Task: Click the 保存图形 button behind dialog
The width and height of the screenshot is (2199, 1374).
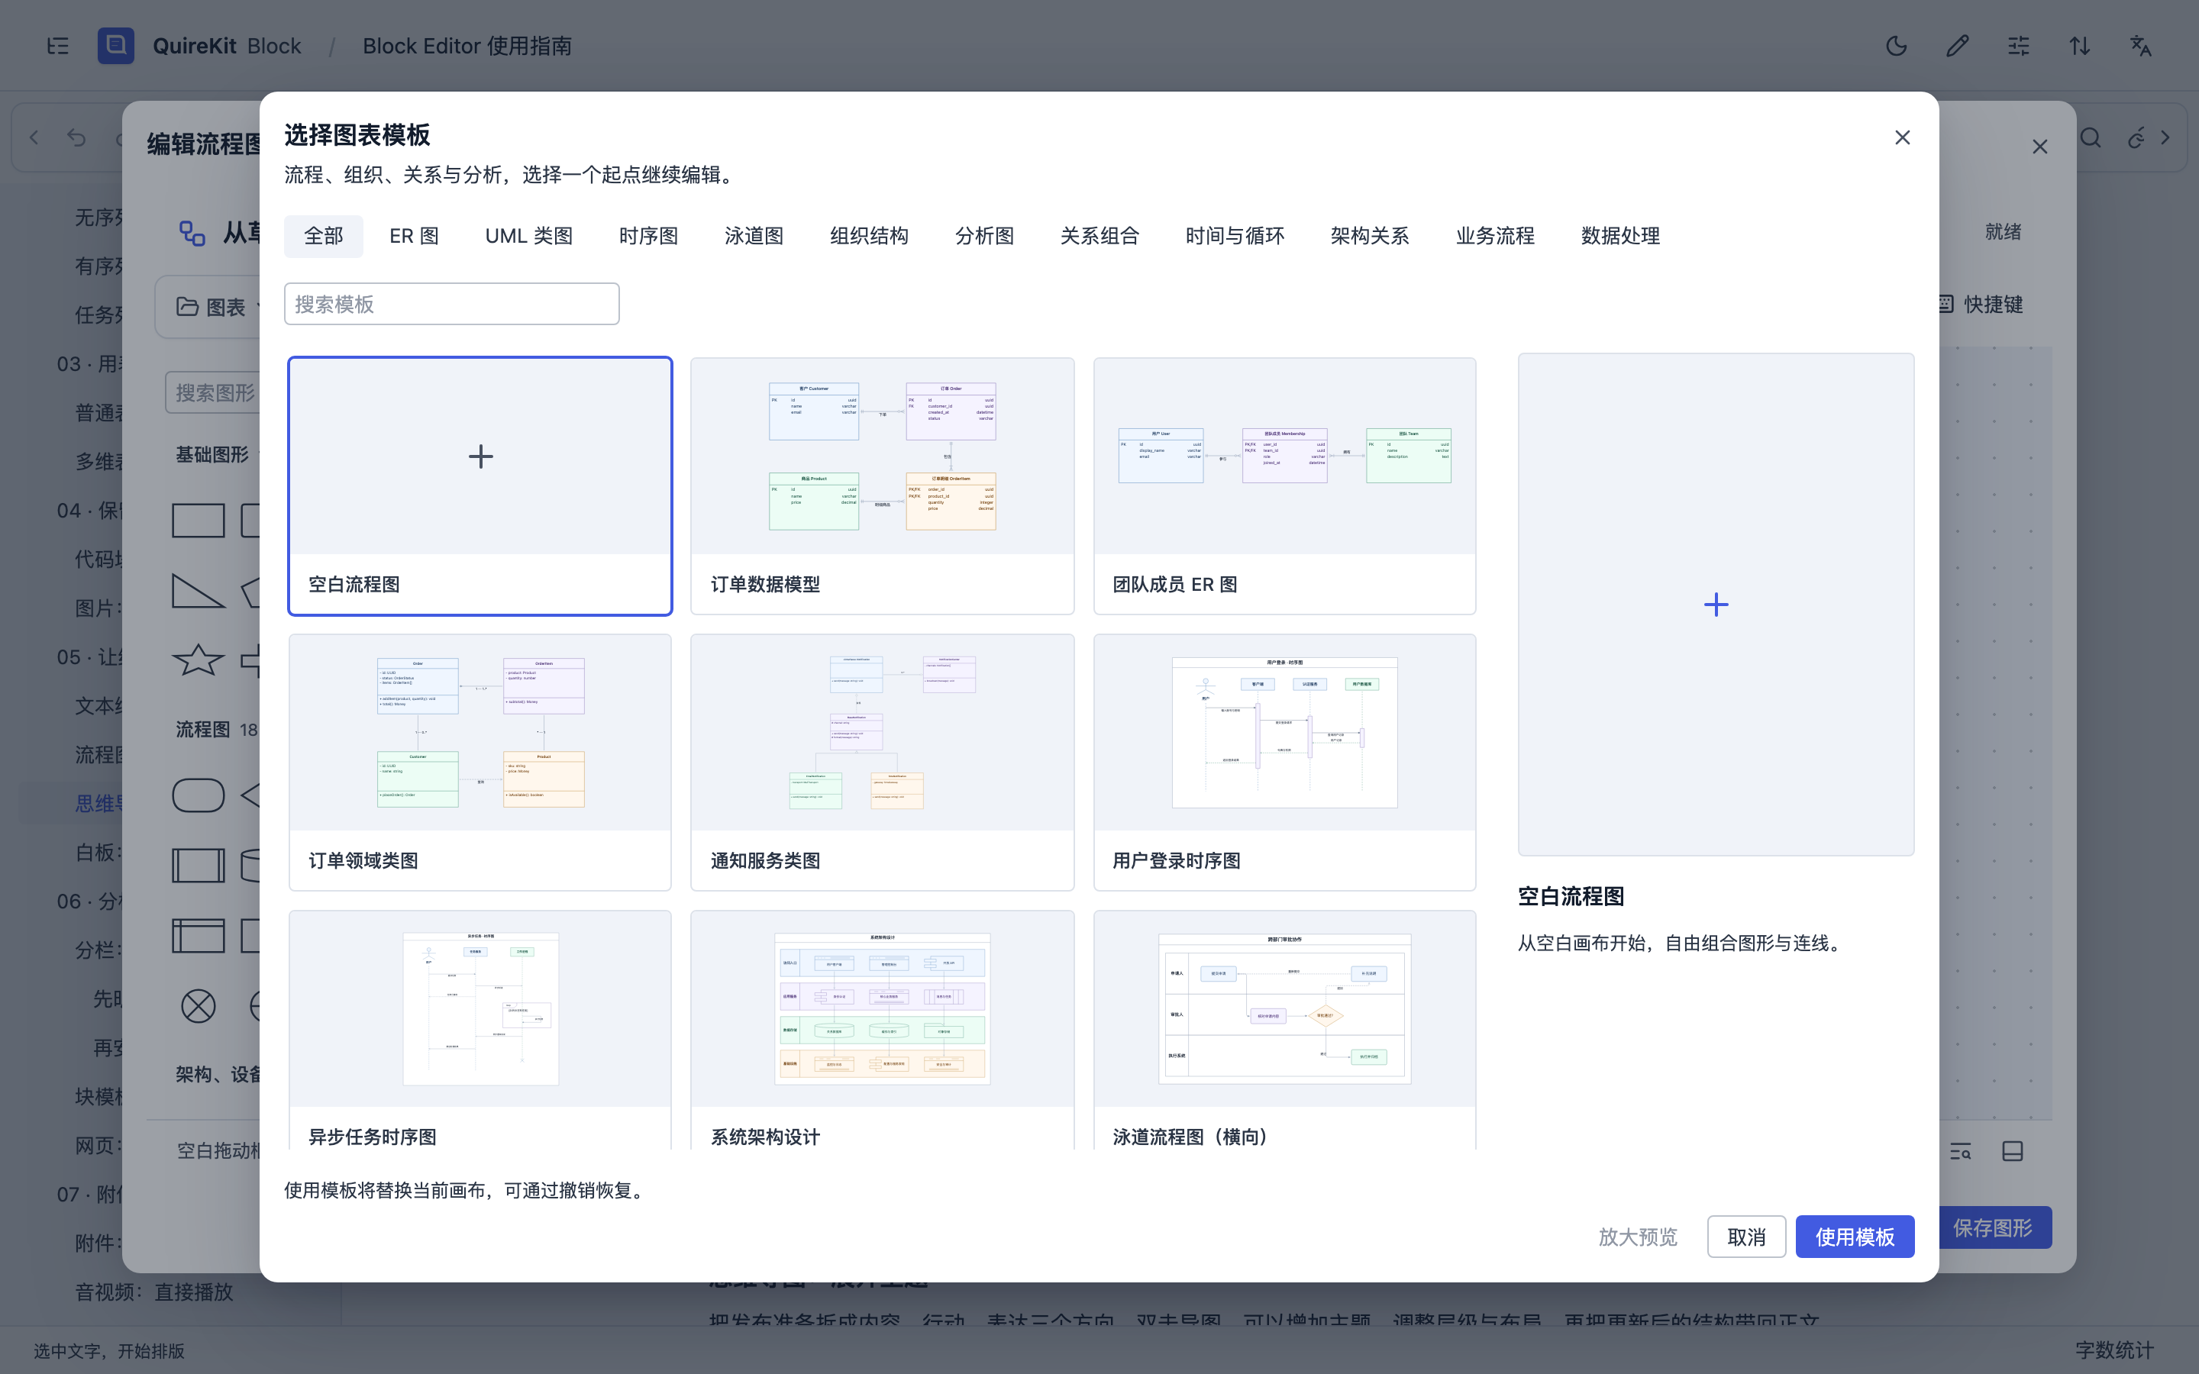Action: (x=1994, y=1227)
